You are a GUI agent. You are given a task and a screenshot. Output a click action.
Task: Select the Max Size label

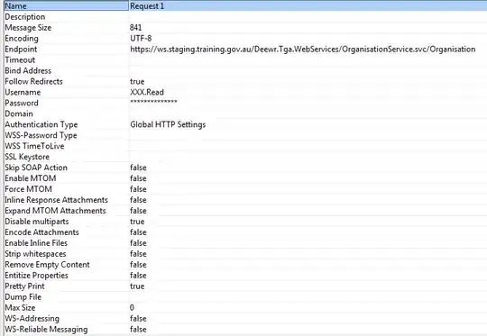click(x=20, y=308)
